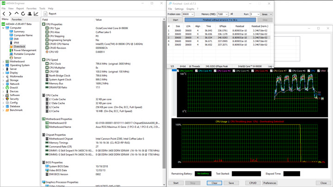Expand the Motherboard tree node
Screen dimensions: 333x187
pos(2,61)
